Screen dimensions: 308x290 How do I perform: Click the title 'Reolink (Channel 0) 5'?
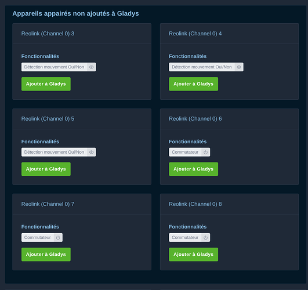pyautogui.click(x=48, y=119)
